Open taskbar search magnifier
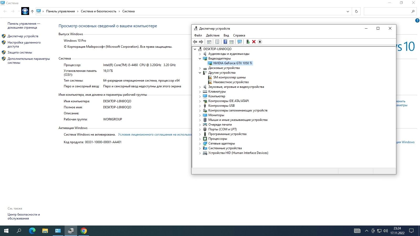 click(x=19, y=231)
